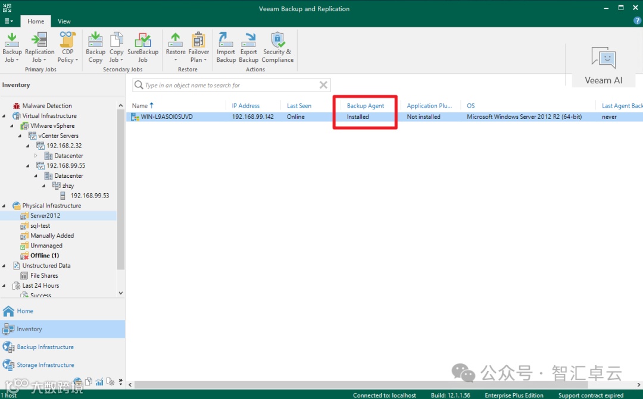643x399 pixels.
Task: Open the Home navigation view
Action: (63, 311)
